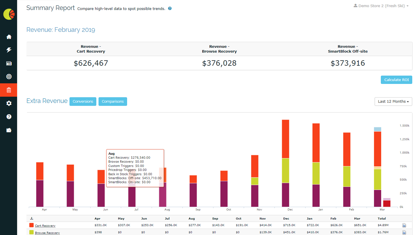The height and width of the screenshot is (235, 418).
Task: Click the red Cart Recovery legend swatch
Action: tap(32, 226)
